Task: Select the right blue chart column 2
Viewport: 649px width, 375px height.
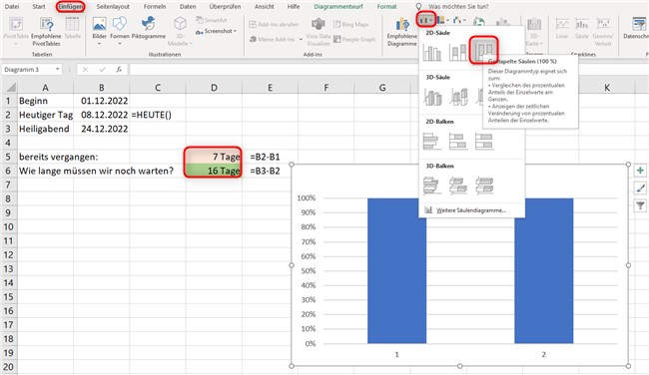Action: tap(544, 271)
